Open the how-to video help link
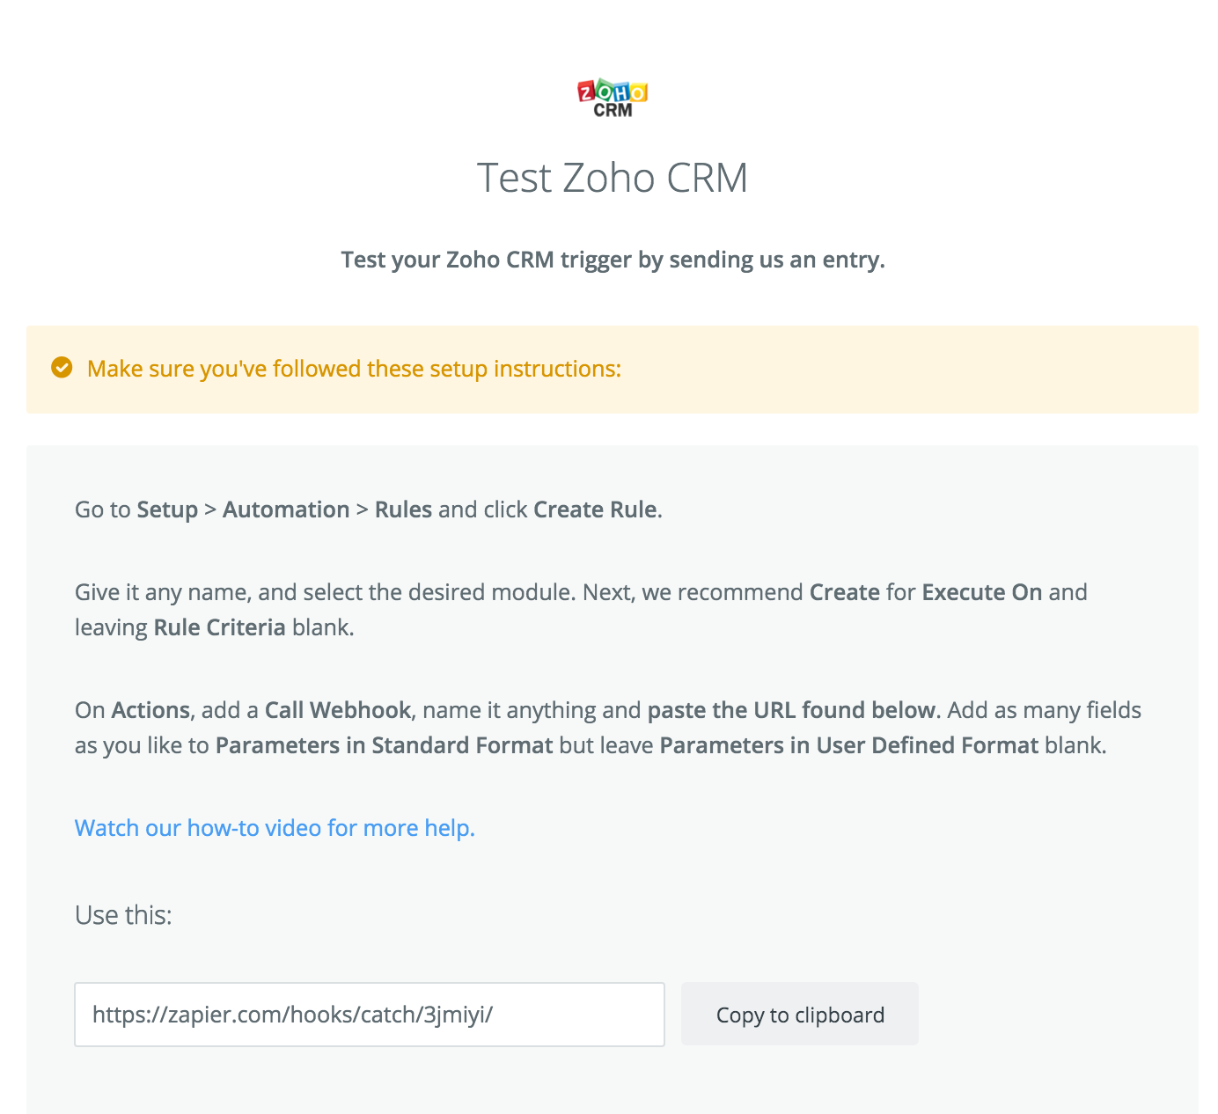This screenshot has width=1218, height=1114. [275, 828]
